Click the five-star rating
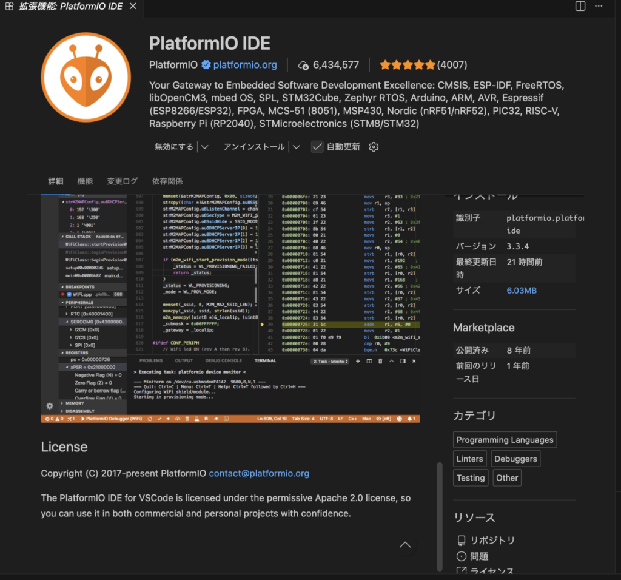This screenshot has height=580, width=621. (x=407, y=65)
